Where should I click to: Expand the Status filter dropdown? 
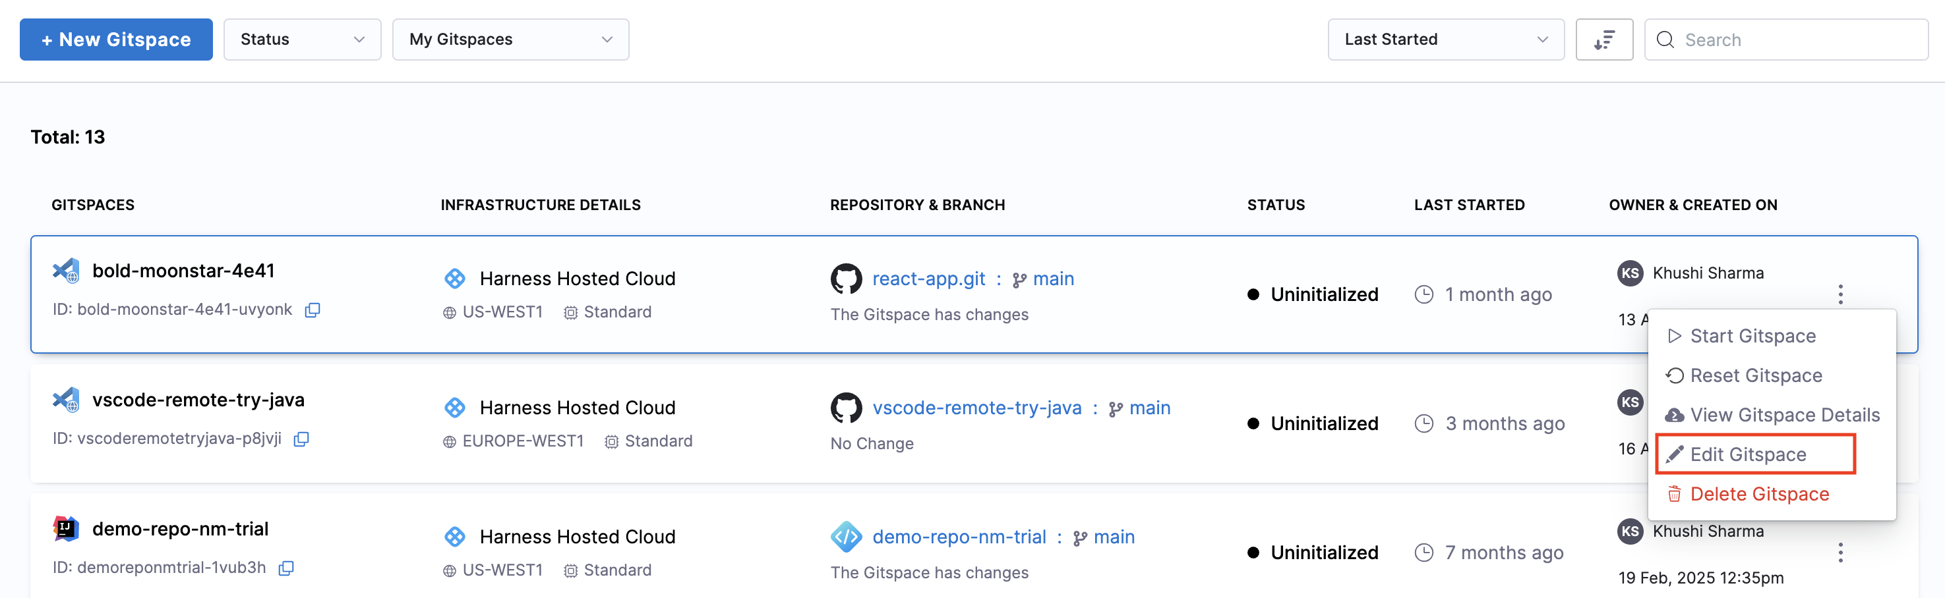tap(302, 40)
